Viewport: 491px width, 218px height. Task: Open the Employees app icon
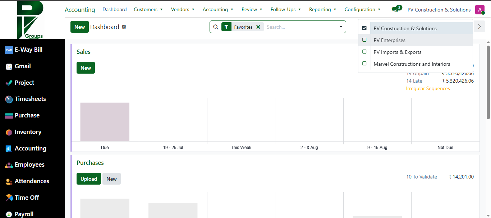click(9, 165)
